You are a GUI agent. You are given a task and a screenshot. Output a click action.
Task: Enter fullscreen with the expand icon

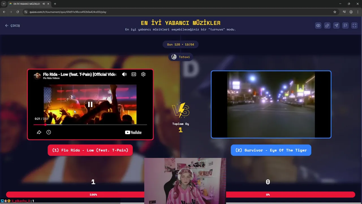(354, 25)
